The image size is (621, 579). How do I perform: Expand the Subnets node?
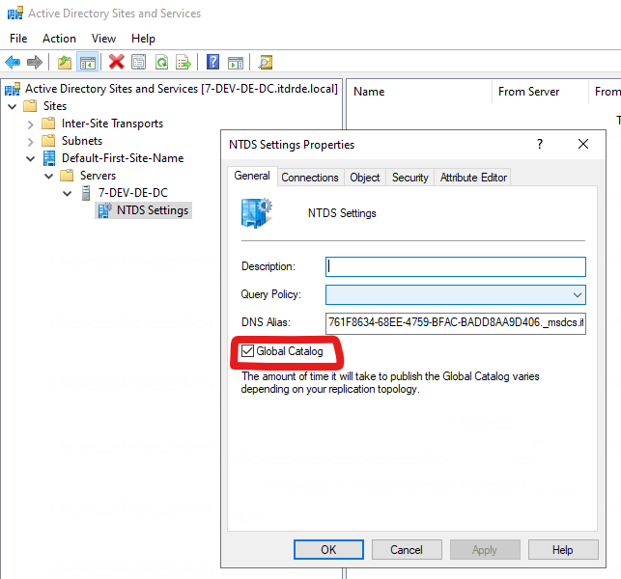click(31, 142)
